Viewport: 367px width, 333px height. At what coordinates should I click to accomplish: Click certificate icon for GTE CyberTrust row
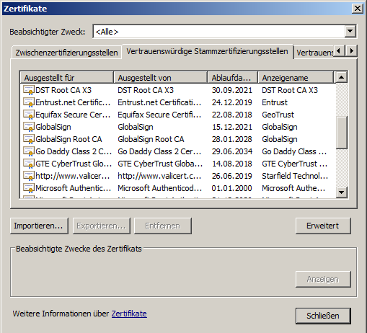click(x=28, y=164)
